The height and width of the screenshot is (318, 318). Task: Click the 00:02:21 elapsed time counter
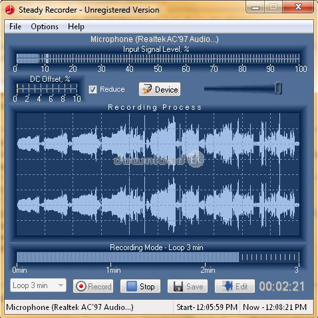(281, 286)
